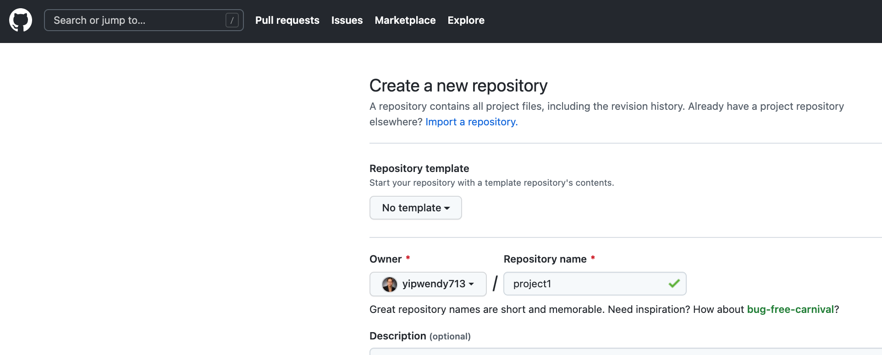Click the No template caret arrow
This screenshot has width=882, height=355.
(x=447, y=208)
